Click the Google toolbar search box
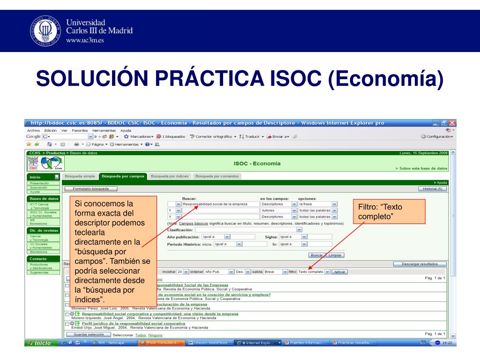Screen dimensions: 480x360 pyautogui.click(x=67, y=136)
